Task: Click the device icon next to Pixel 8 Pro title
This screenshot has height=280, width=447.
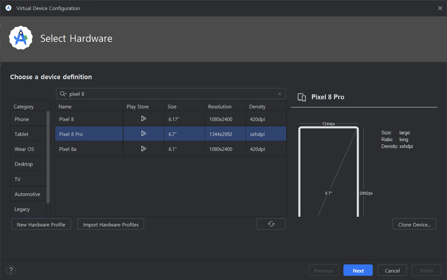Action: tap(302, 97)
